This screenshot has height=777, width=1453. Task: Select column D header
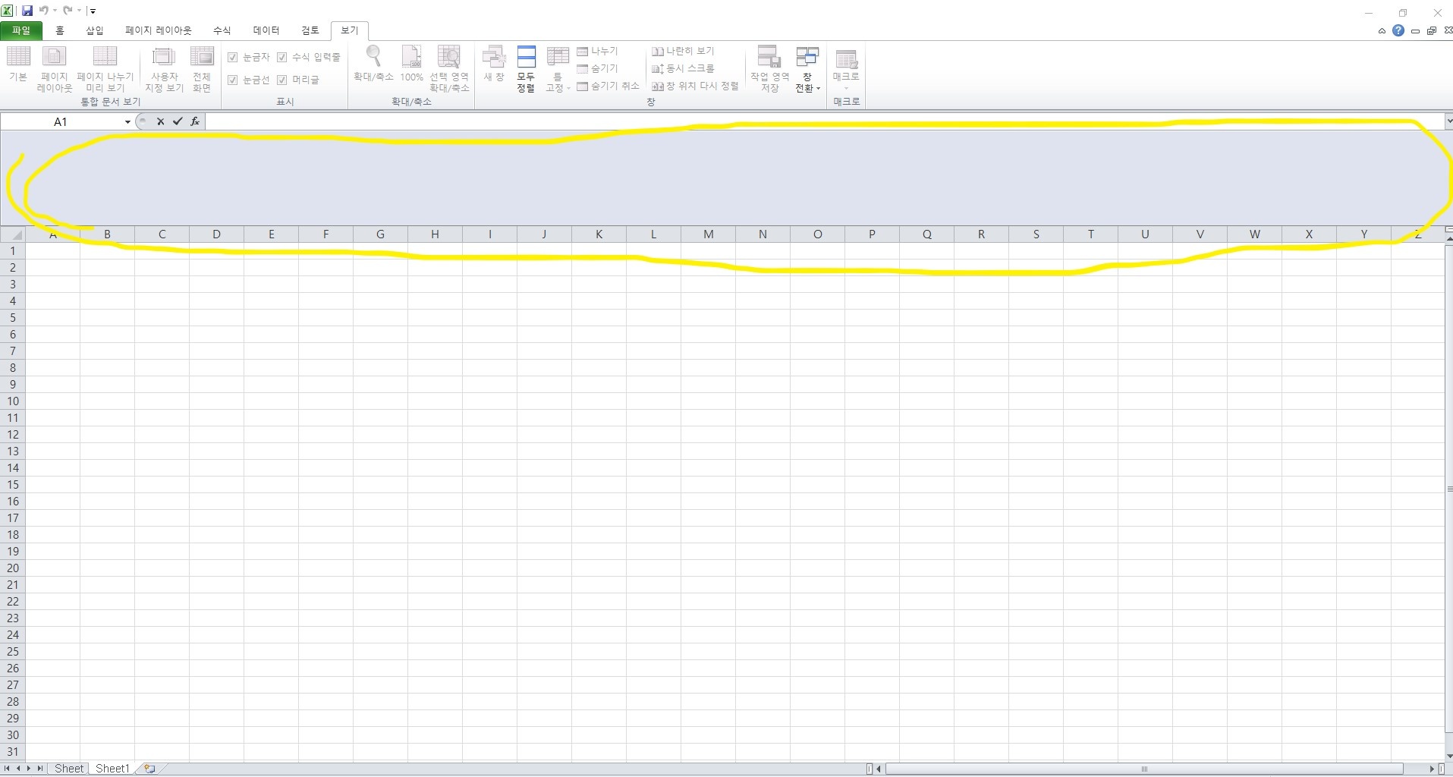pos(216,234)
